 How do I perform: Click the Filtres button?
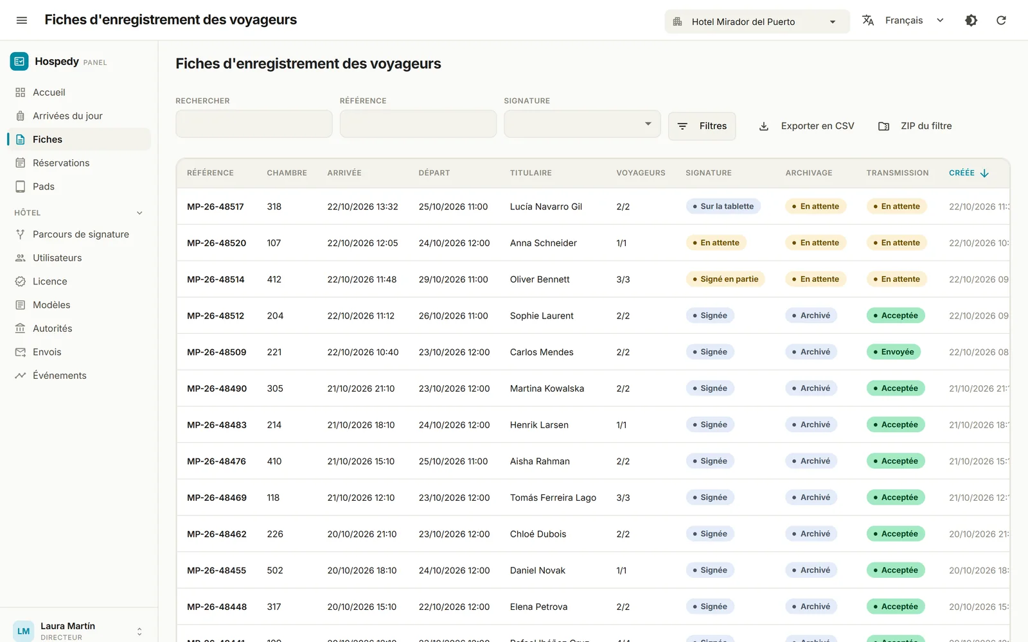tap(702, 126)
